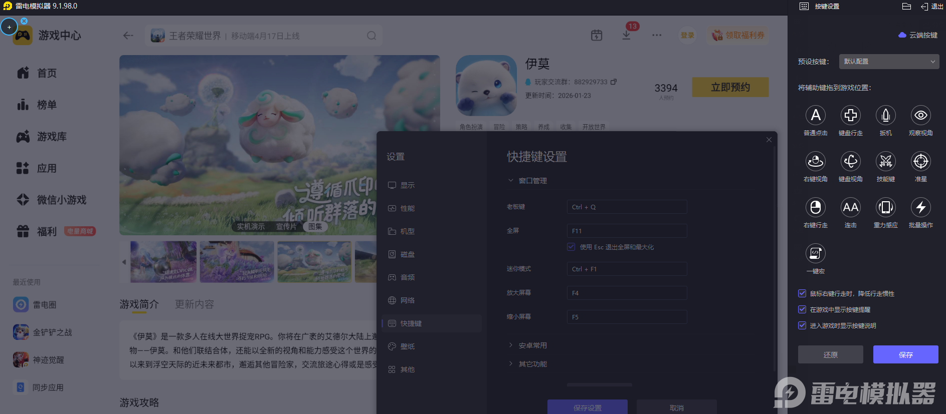The image size is (946, 414).
Task: Switch to the 更新内容 tab
Action: 195,304
